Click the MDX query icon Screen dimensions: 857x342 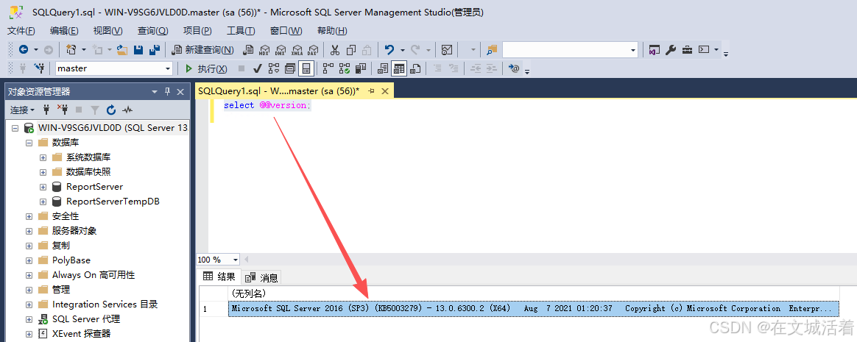[x=264, y=50]
